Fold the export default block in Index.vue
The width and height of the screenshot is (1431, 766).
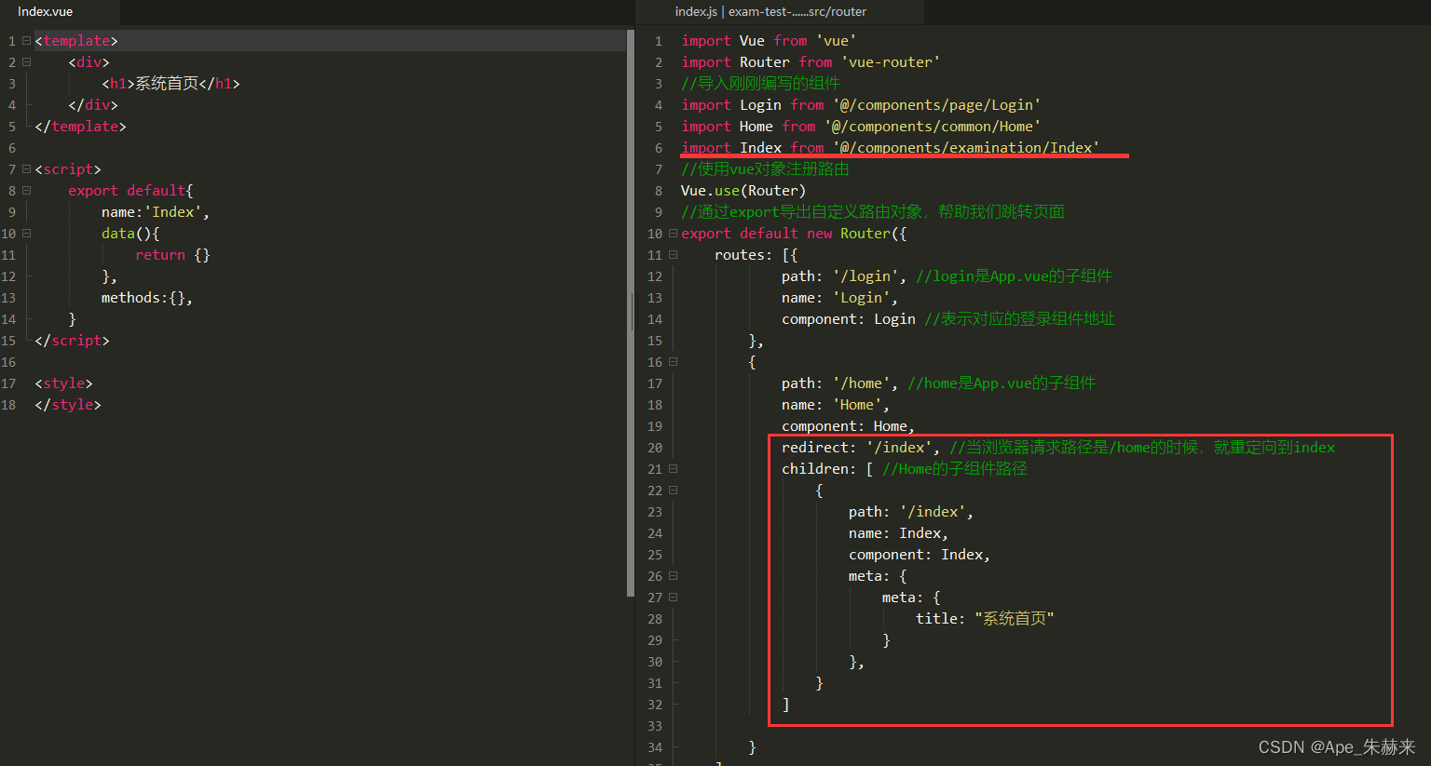26,191
